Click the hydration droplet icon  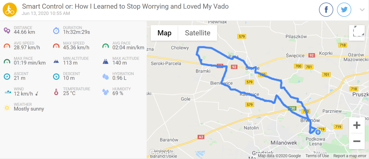tap(106, 76)
